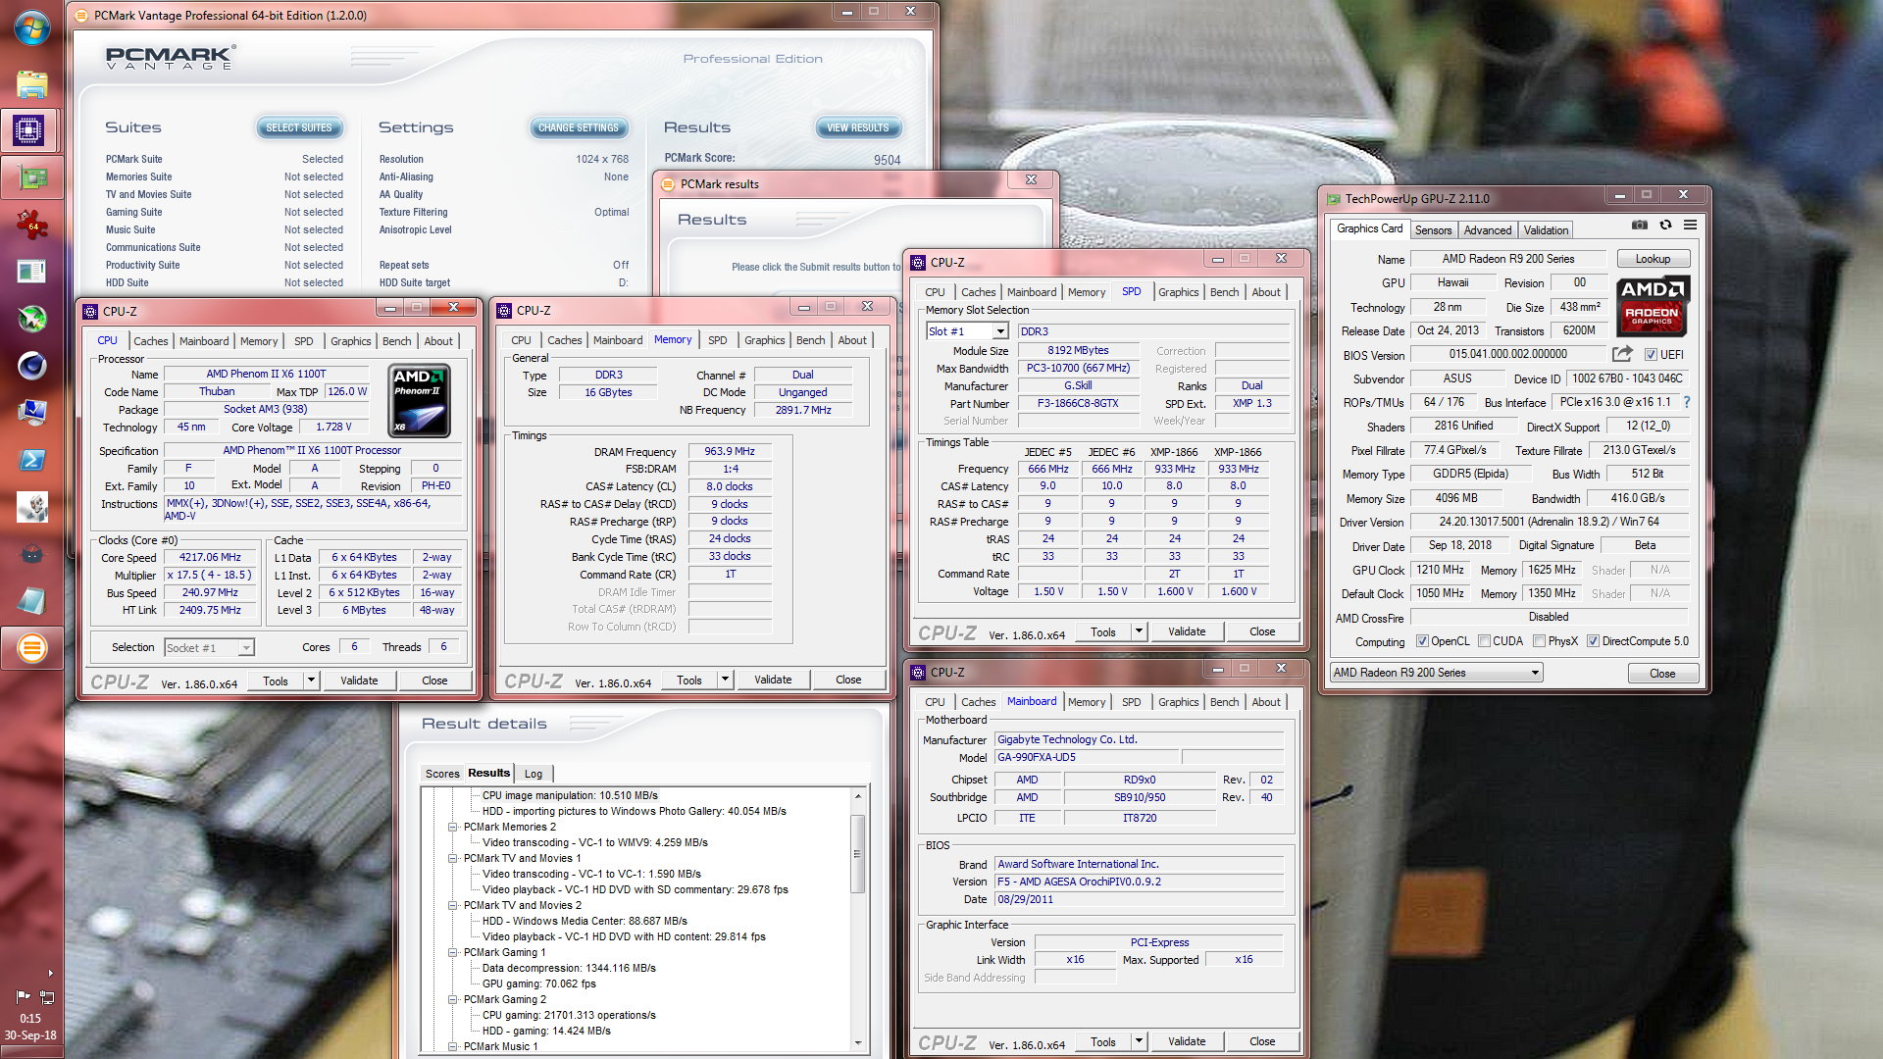Click the Lookup button in GPU-Z
Viewport: 1883px width, 1059px height.
tap(1653, 259)
